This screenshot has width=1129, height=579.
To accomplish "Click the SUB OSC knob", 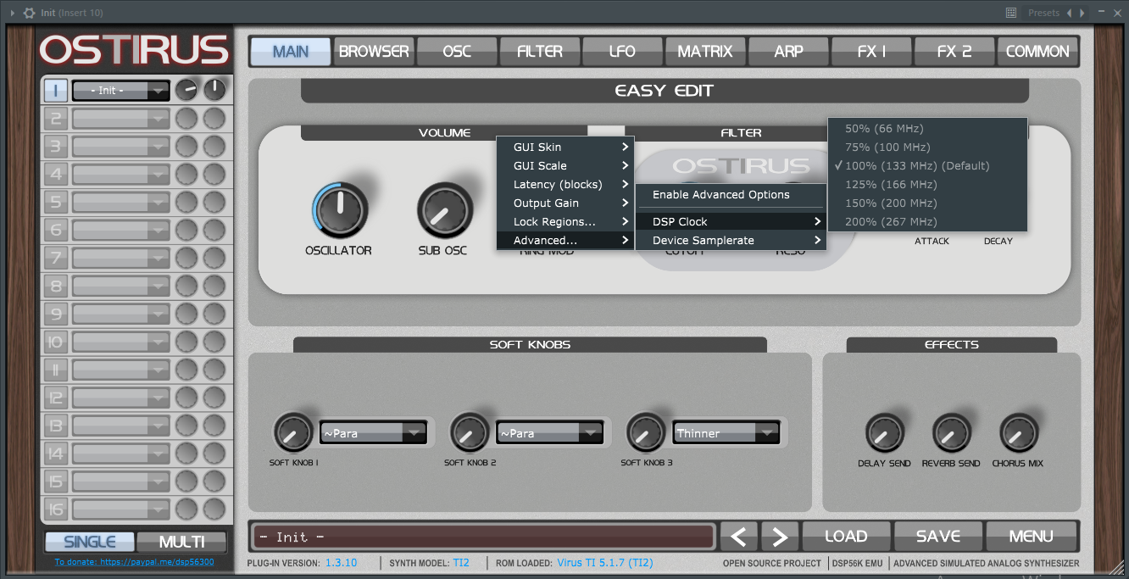I will pos(443,209).
